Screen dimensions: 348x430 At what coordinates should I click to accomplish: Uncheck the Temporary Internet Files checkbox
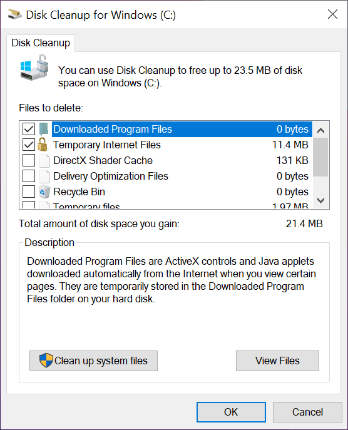pos(29,145)
